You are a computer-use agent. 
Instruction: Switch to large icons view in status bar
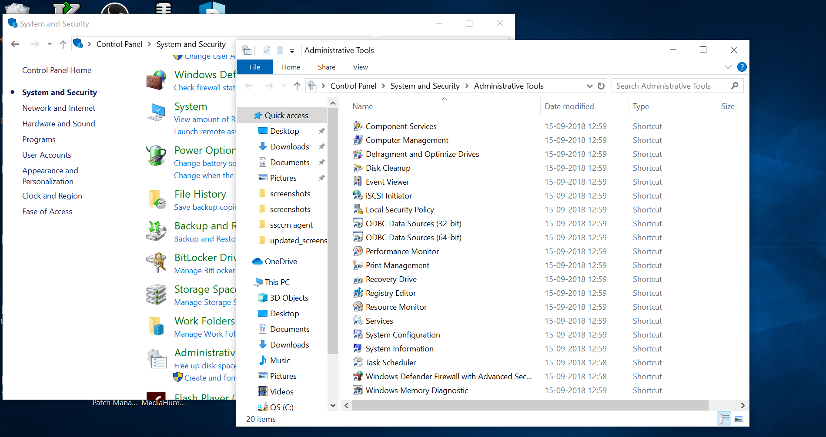[x=739, y=418]
